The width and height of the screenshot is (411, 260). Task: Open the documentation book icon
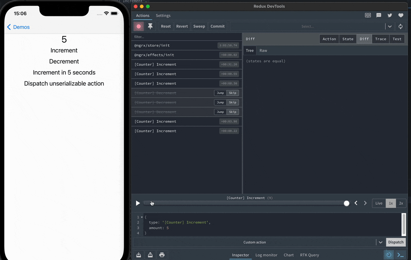coord(368,16)
